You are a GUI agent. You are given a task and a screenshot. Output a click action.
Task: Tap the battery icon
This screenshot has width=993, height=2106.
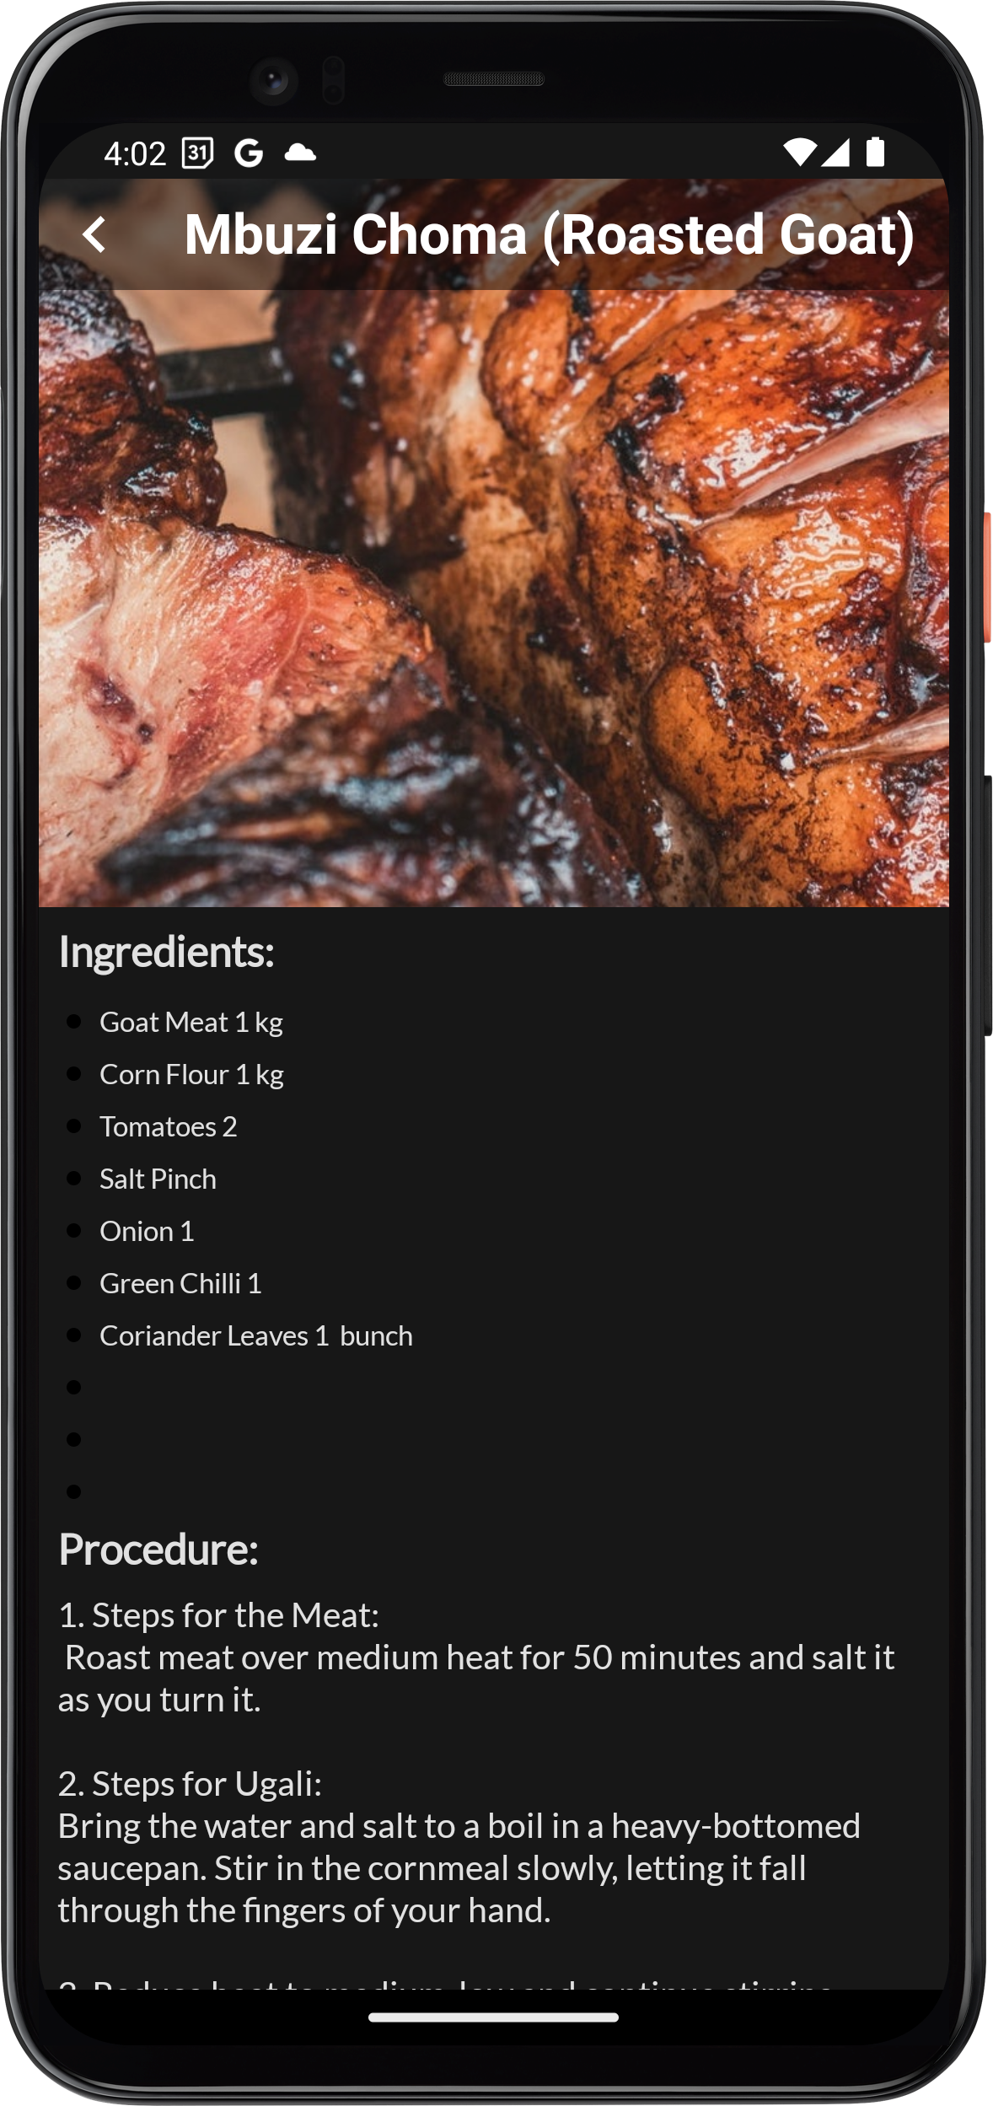pos(876,153)
